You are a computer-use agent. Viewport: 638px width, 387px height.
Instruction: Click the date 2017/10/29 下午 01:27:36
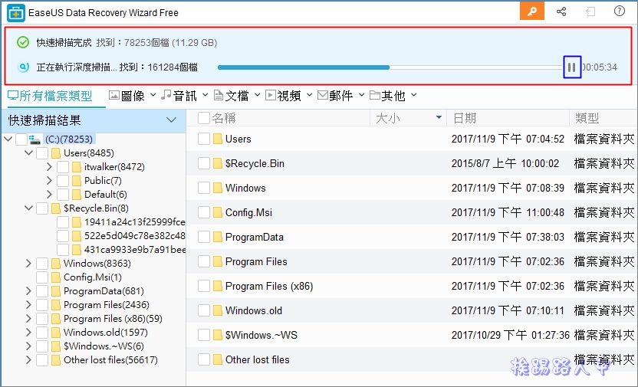[x=511, y=336]
